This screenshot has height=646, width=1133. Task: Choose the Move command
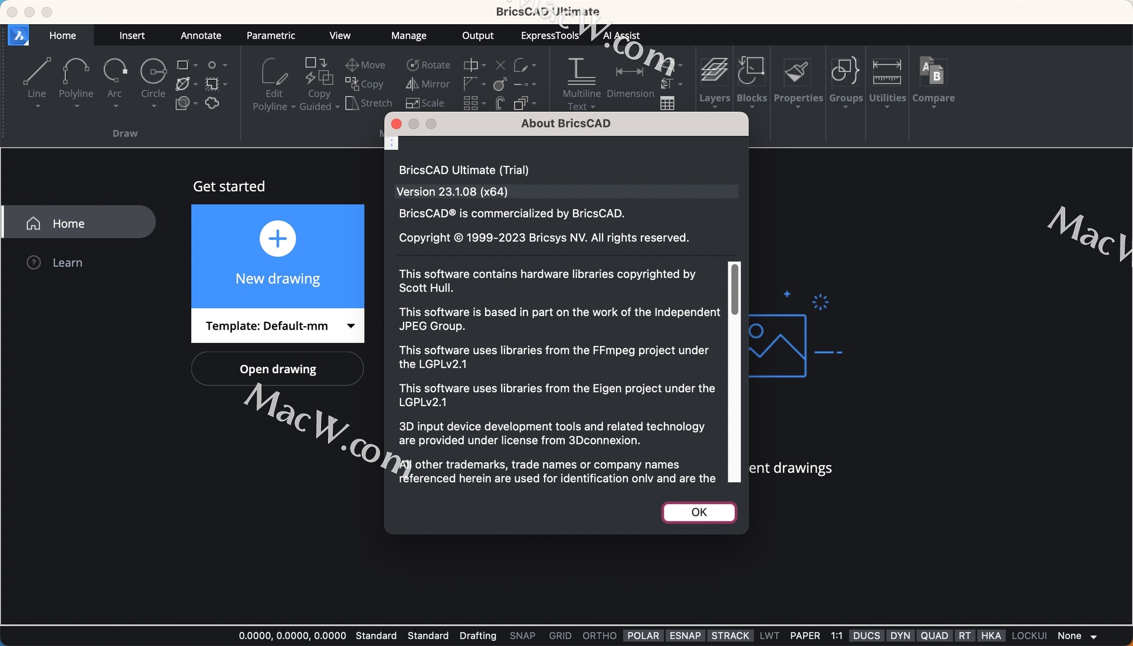click(x=365, y=65)
